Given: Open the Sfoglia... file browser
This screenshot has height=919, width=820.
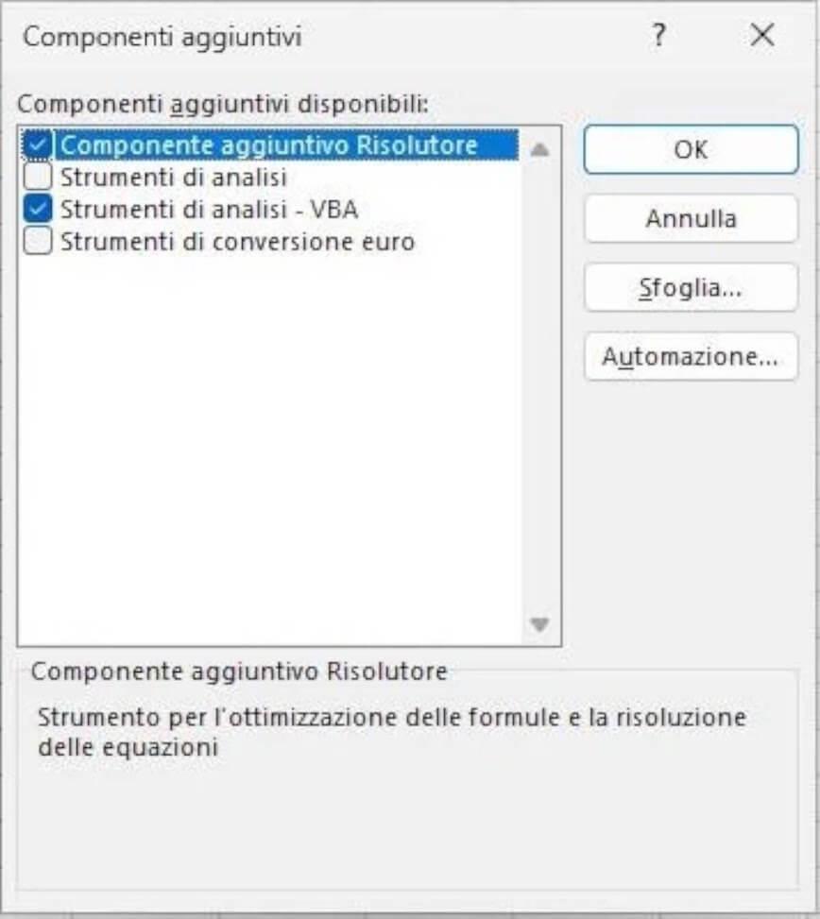Looking at the screenshot, I should [692, 288].
